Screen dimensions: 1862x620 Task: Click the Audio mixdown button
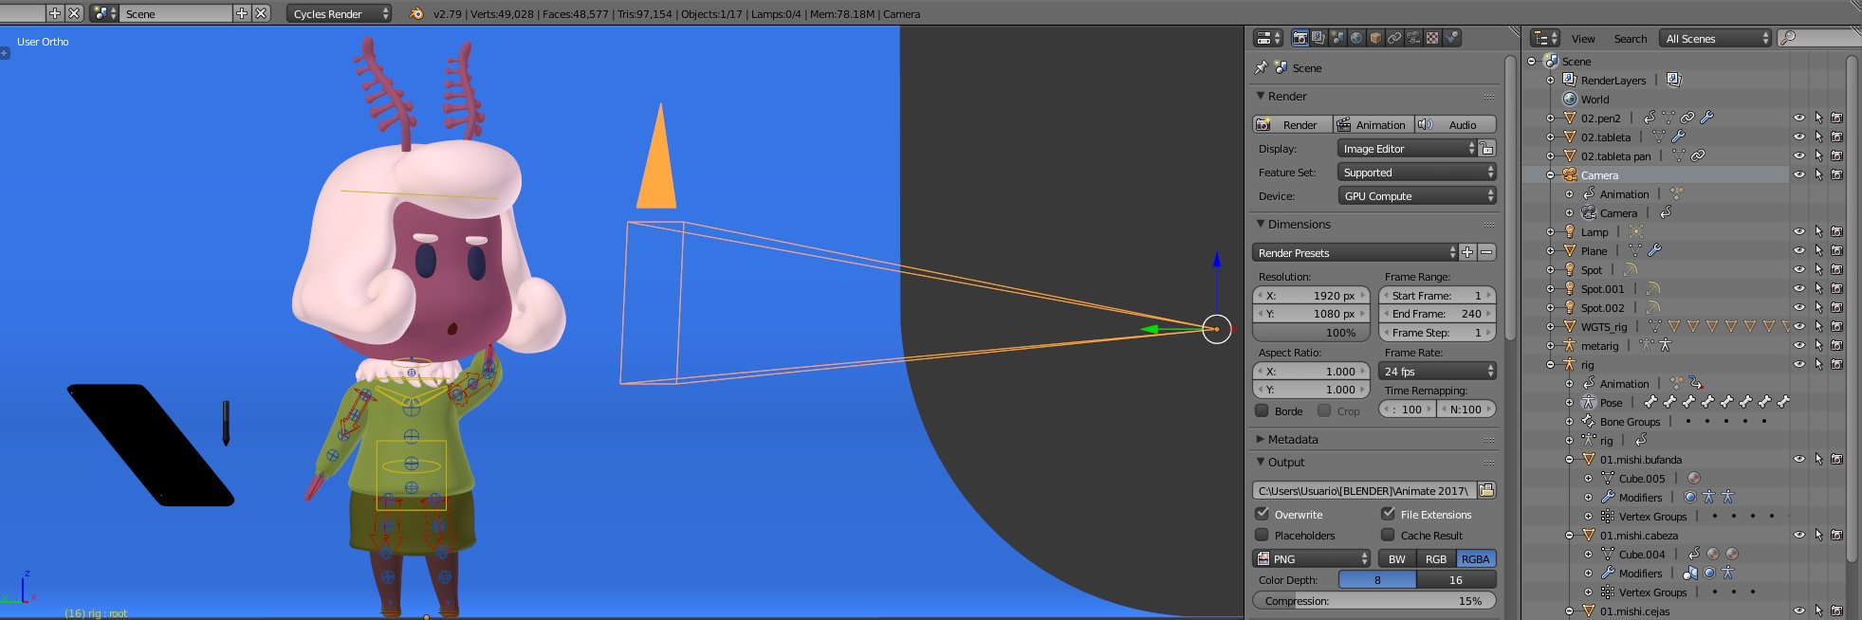tap(1455, 124)
